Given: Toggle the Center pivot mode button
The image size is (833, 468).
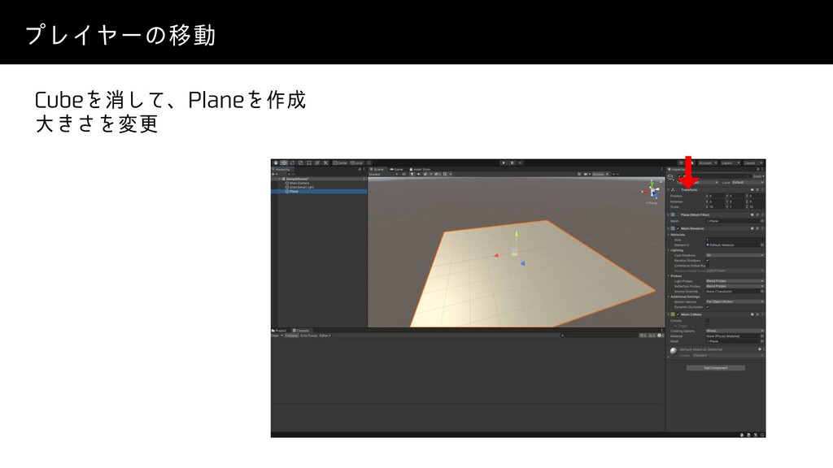Looking at the screenshot, I should point(340,162).
